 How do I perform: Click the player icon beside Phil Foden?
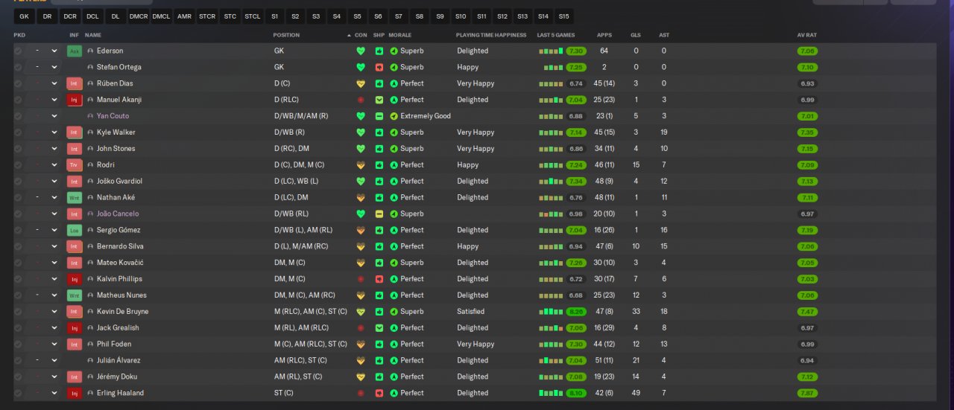tap(90, 345)
